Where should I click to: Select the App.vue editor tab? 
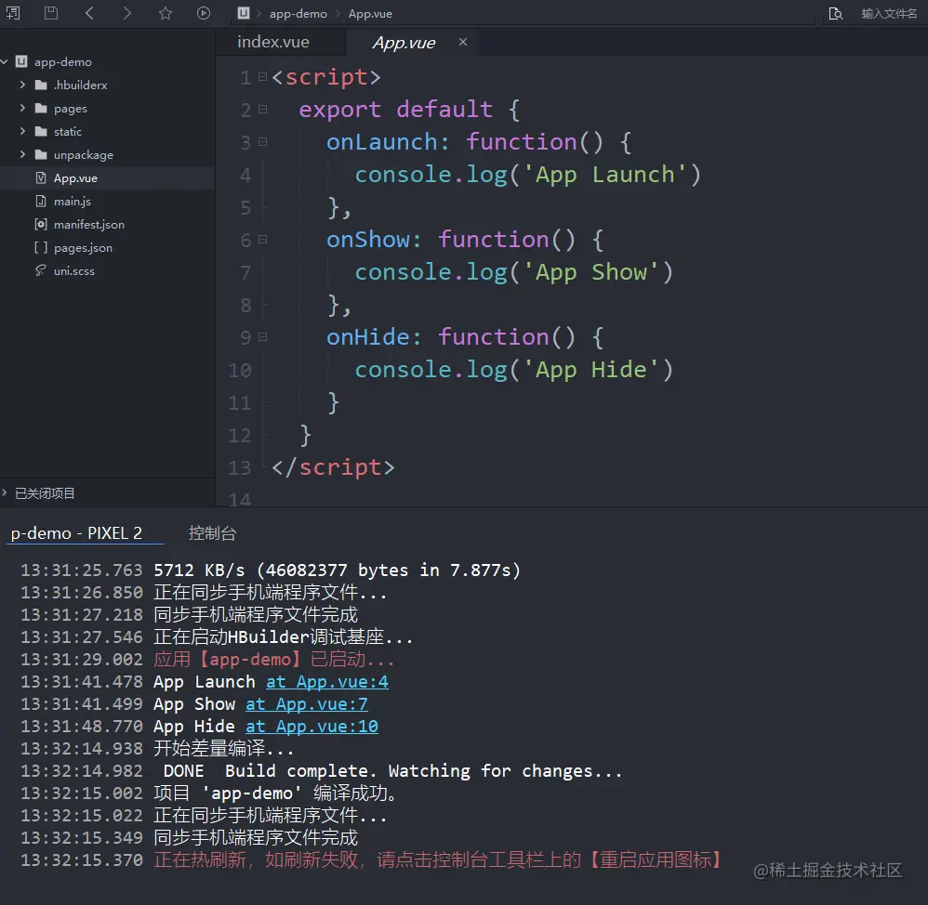pos(404,43)
